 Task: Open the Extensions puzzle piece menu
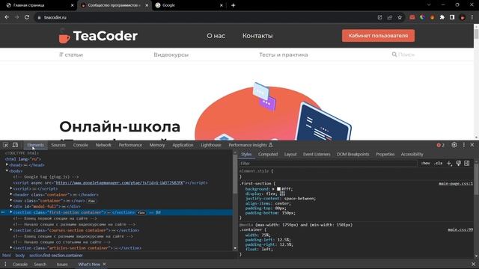(442, 17)
